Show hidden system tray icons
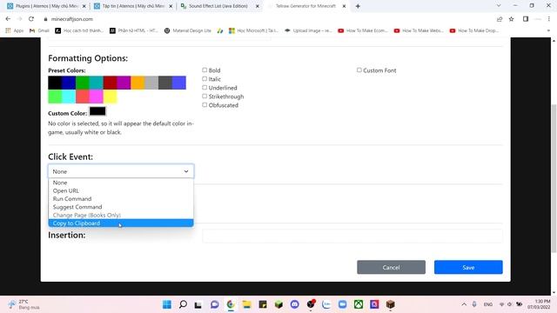The height and width of the screenshot is (313, 557). pyautogui.click(x=464, y=304)
